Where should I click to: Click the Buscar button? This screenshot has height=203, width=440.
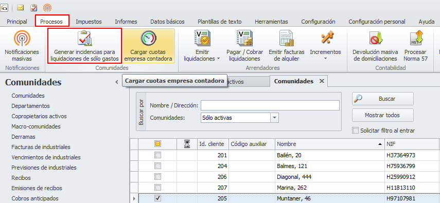click(x=383, y=99)
